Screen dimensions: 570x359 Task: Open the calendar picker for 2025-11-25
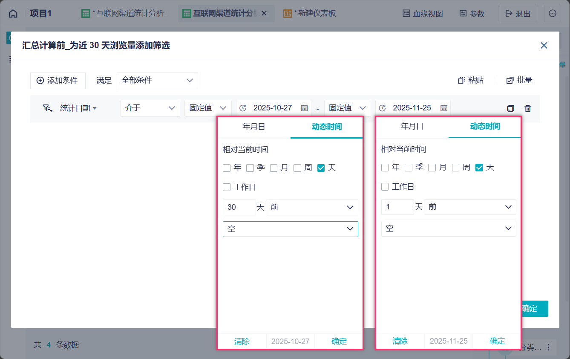tap(444, 108)
